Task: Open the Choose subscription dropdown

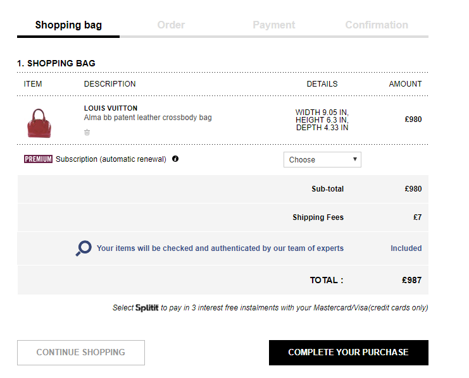Action: (x=322, y=160)
